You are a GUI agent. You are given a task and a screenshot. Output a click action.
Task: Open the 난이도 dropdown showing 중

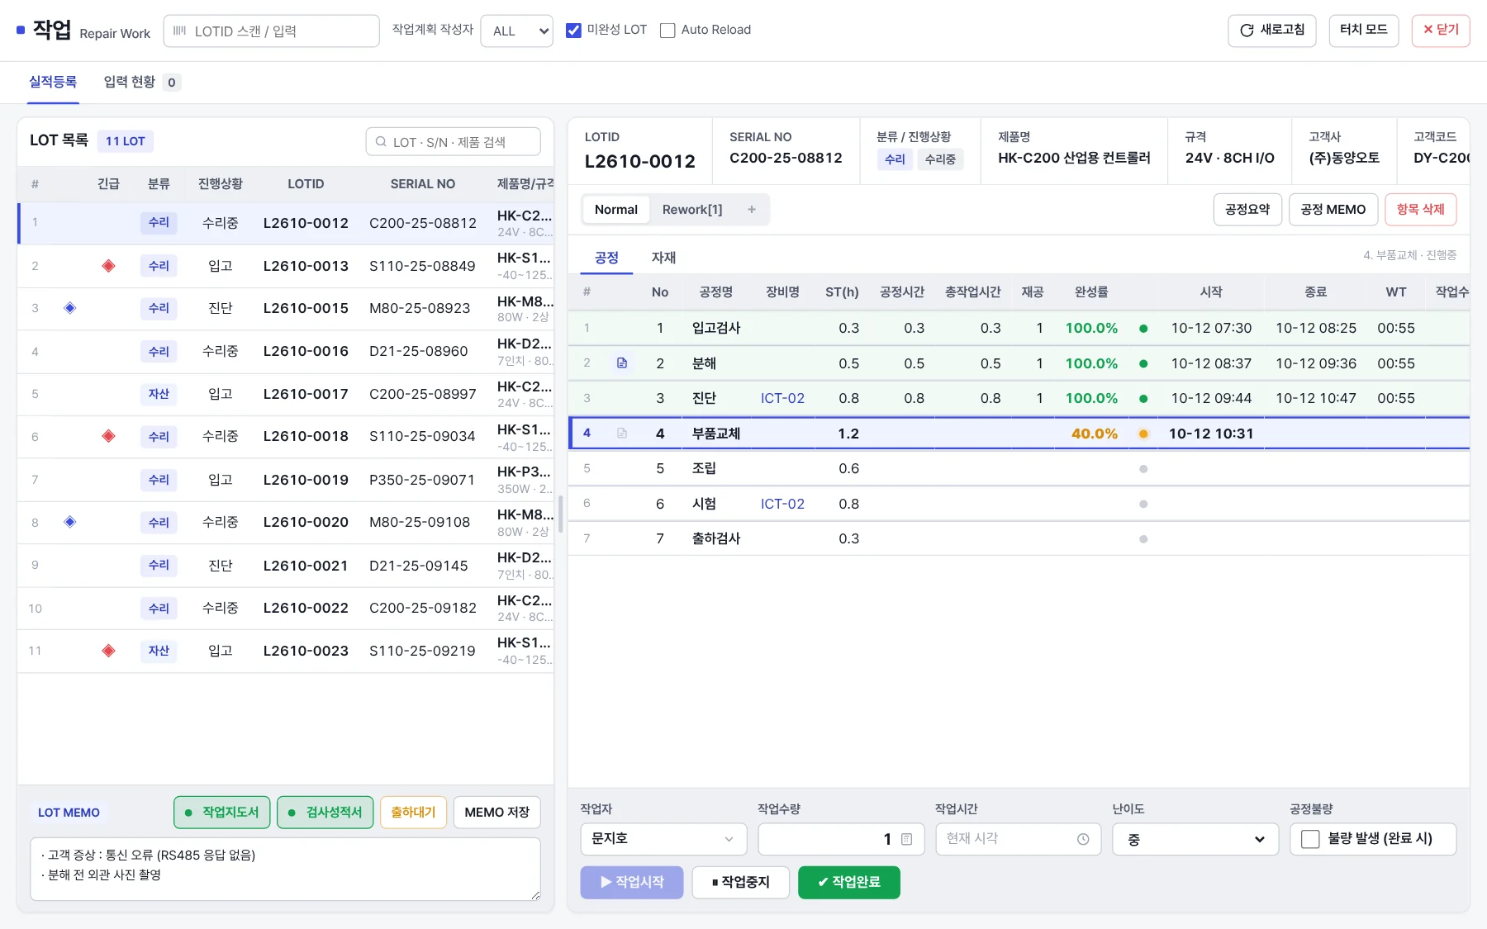pos(1195,839)
